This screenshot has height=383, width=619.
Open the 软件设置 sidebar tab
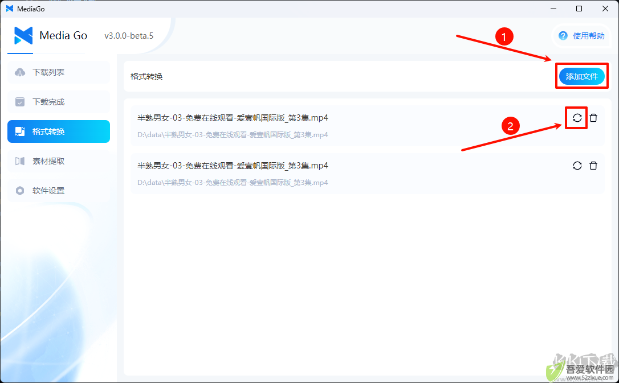(59, 190)
